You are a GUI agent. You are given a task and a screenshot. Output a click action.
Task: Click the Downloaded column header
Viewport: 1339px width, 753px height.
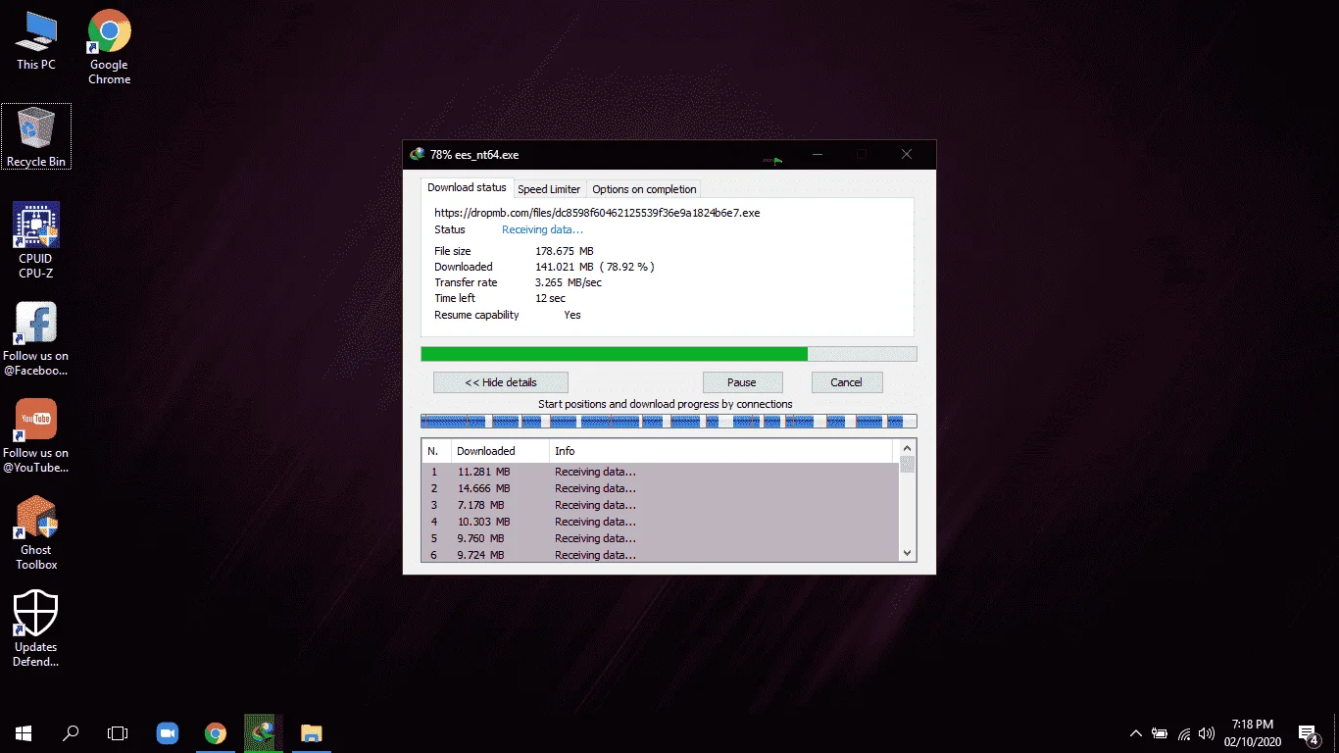coord(499,451)
